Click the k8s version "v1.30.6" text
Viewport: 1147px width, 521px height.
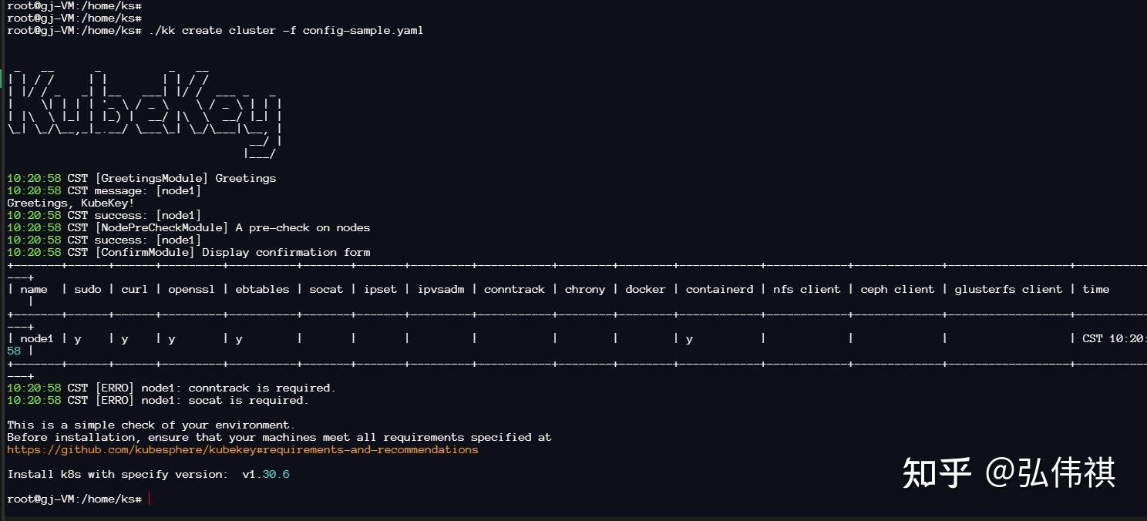265,474
